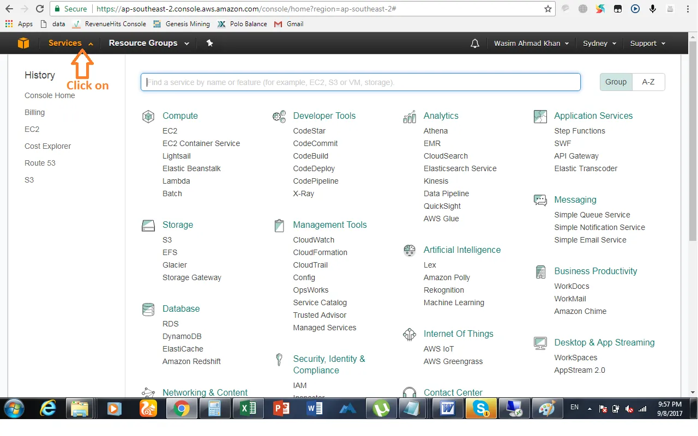Viewport: 698px width, 436px height.
Task: Go back with browser back arrow
Action: click(x=9, y=9)
